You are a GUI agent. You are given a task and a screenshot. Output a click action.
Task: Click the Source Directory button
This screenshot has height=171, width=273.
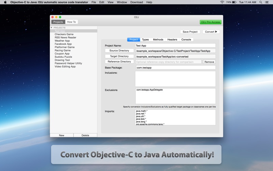(119, 51)
